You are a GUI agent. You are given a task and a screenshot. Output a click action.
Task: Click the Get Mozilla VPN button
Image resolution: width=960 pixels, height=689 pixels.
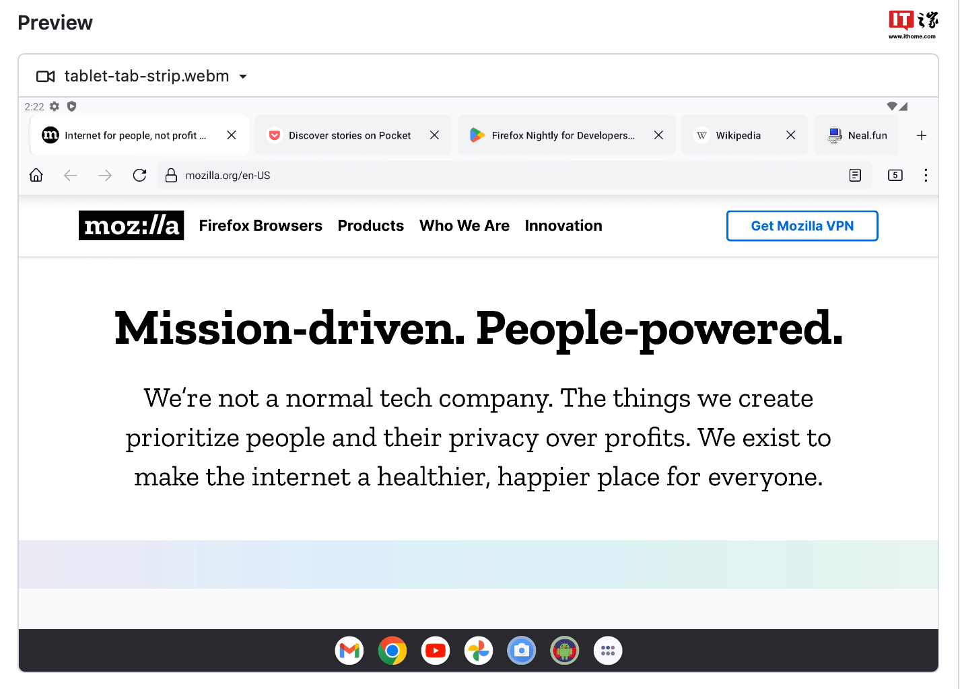[802, 226]
